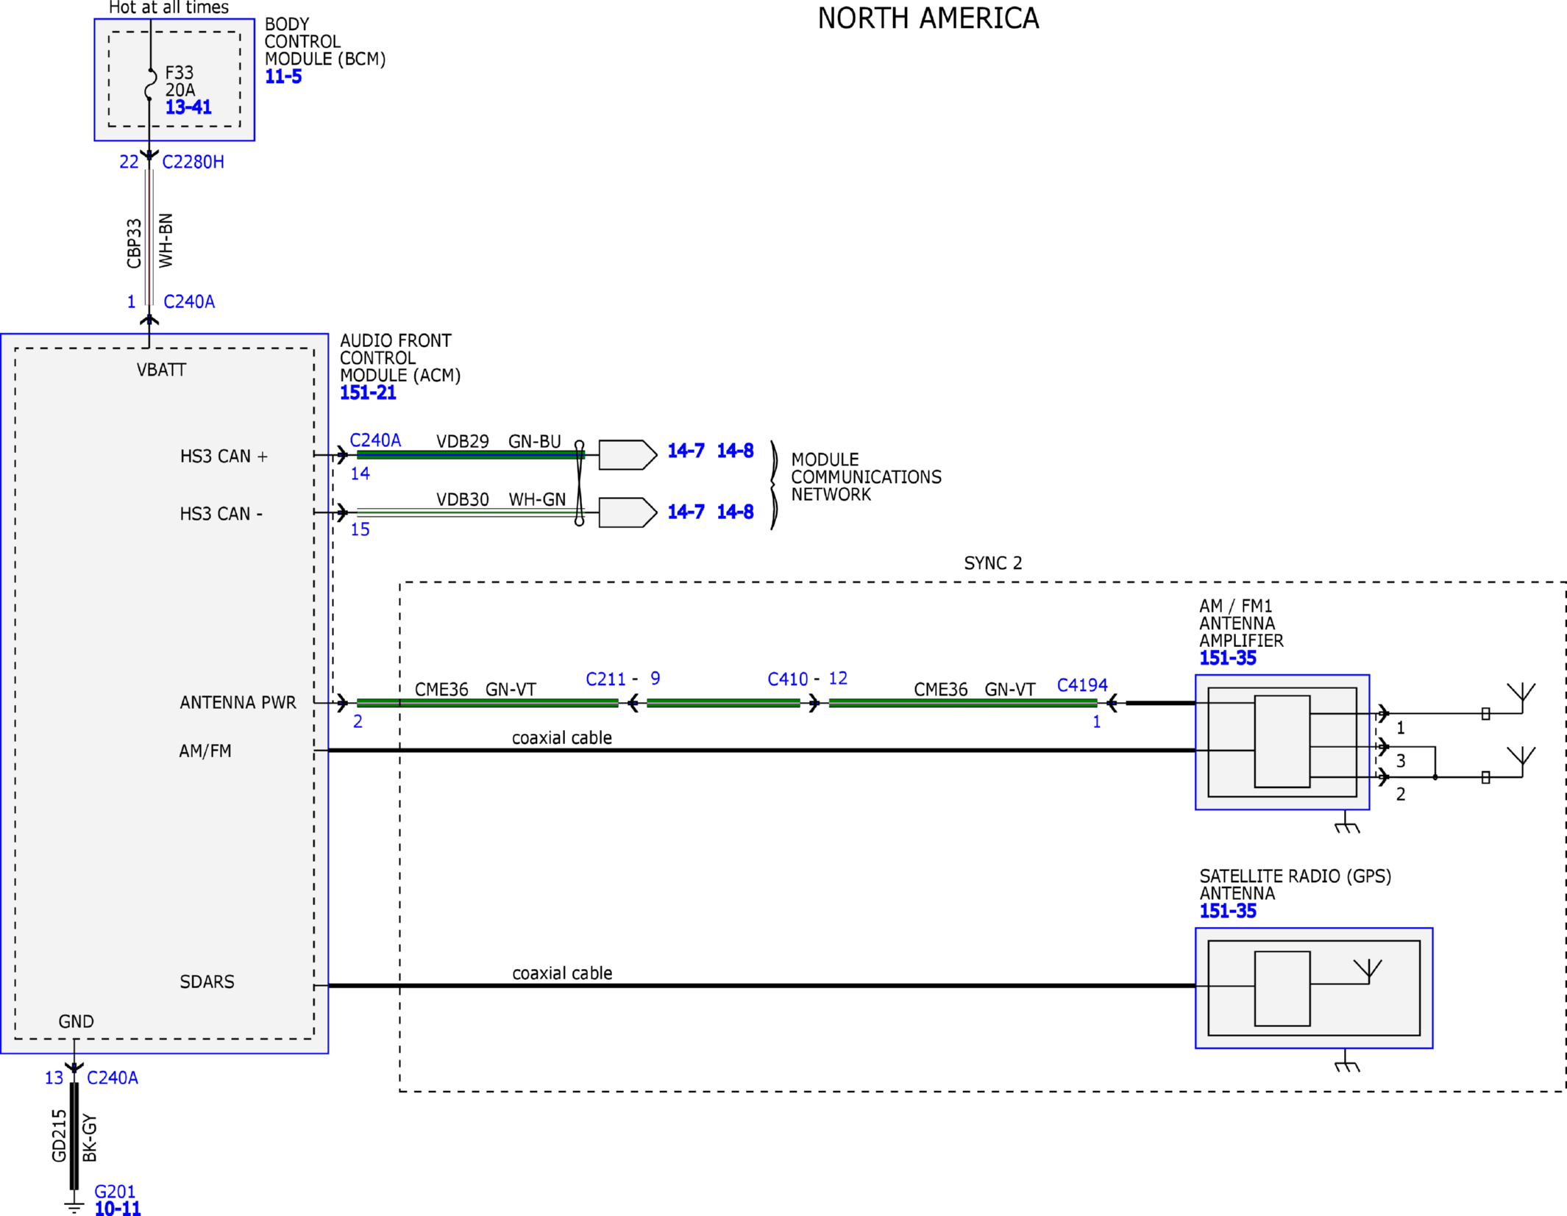Click the AM/FM1 antenna amplifier block

[x=1282, y=742]
